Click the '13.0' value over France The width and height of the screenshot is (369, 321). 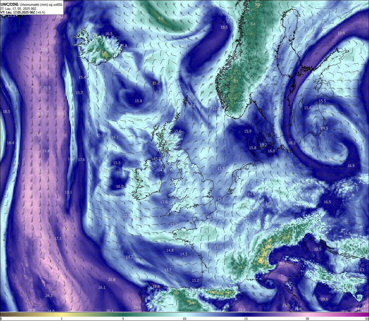point(218,247)
